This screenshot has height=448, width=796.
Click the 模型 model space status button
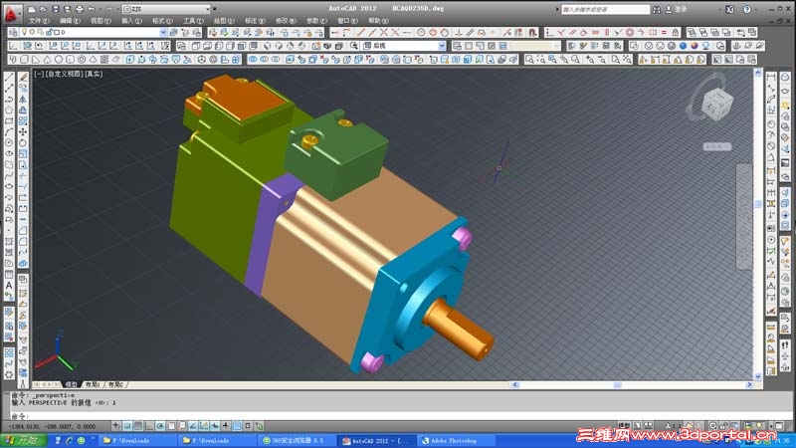coord(624,426)
